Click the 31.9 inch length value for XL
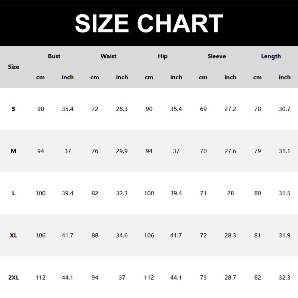 [x=285, y=235]
